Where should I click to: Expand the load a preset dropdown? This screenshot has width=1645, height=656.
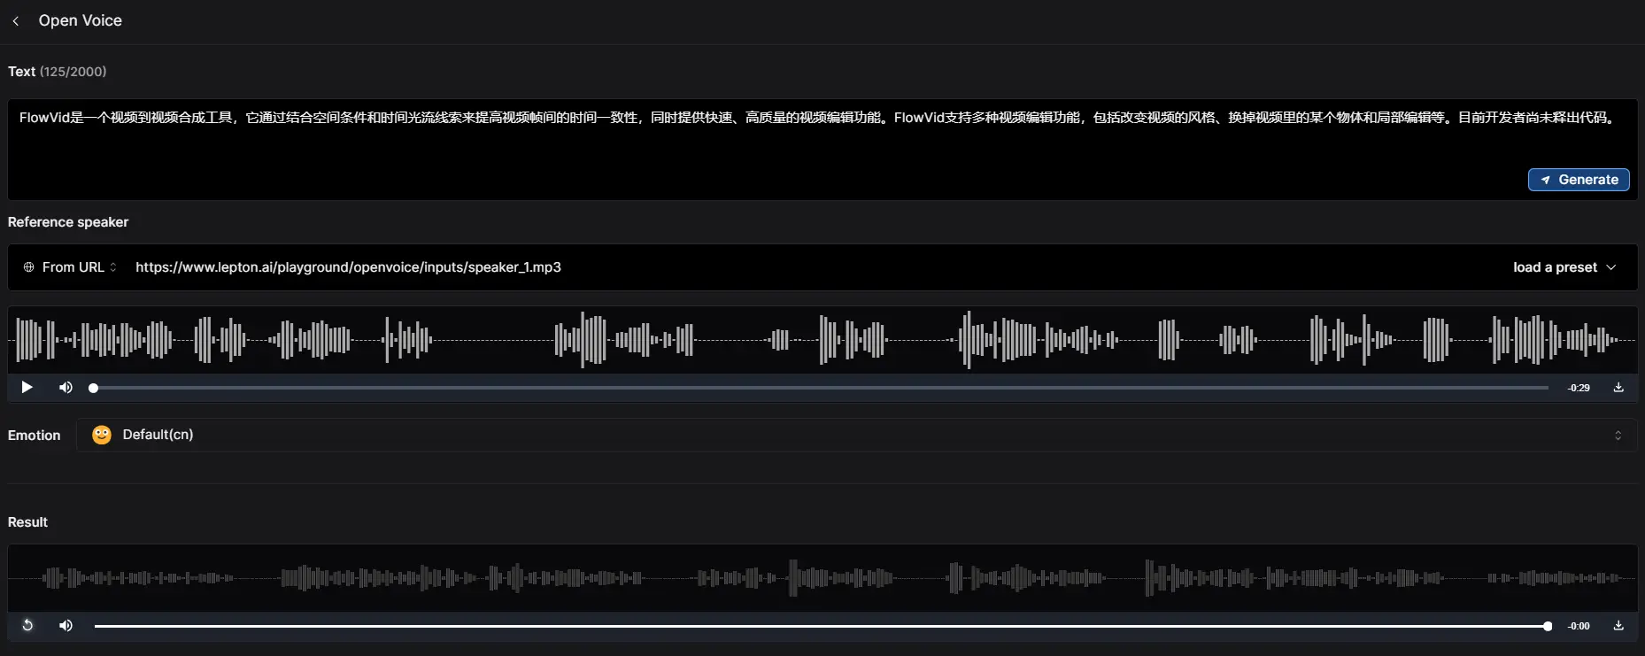1564,267
